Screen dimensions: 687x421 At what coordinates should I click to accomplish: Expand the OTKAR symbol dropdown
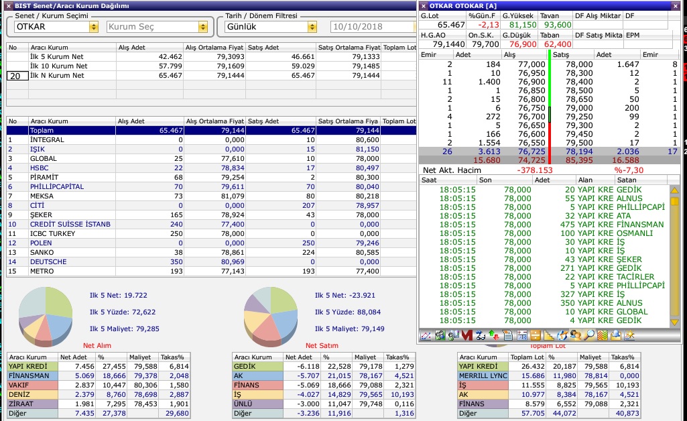(x=94, y=27)
